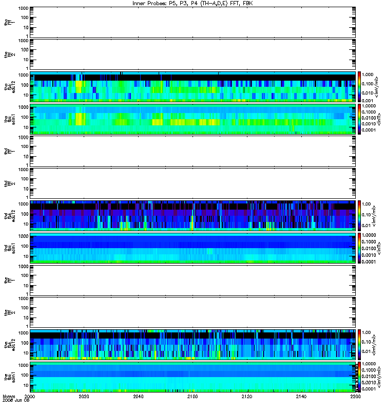
Task: Click the "0.001" label on tha edc12 color bar
Action: (368, 100)
